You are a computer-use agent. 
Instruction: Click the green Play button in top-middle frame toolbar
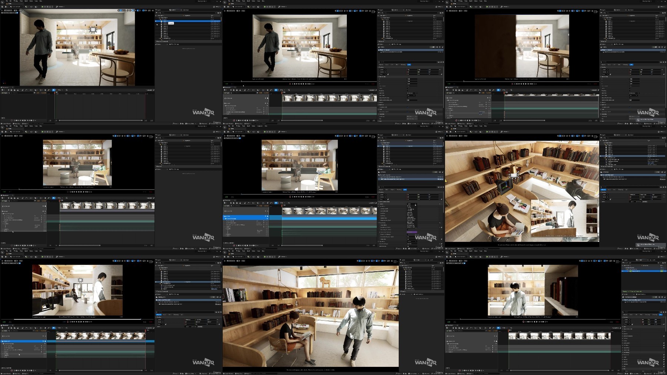click(265, 7)
